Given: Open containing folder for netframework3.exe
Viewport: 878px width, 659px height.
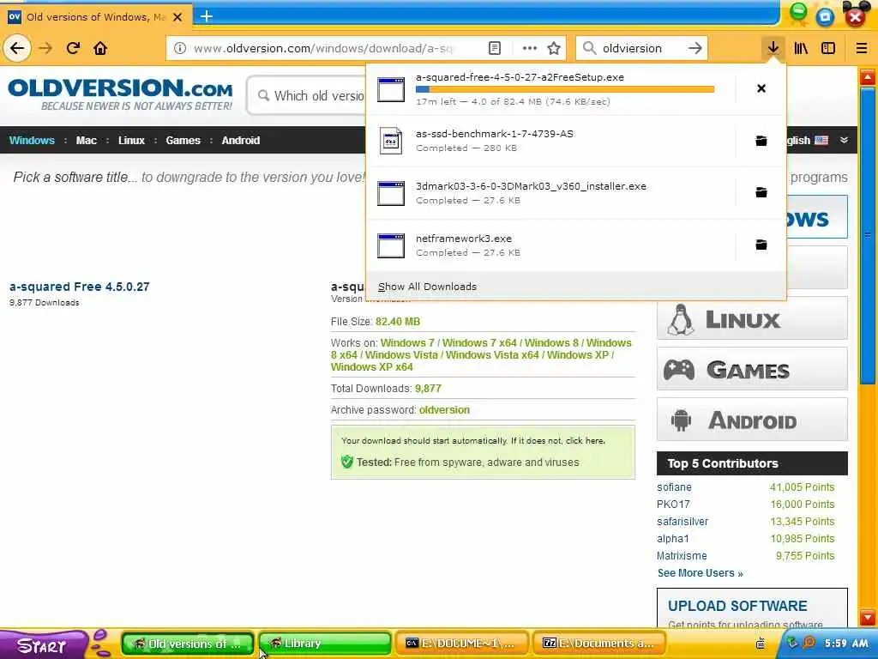Looking at the screenshot, I should (761, 245).
